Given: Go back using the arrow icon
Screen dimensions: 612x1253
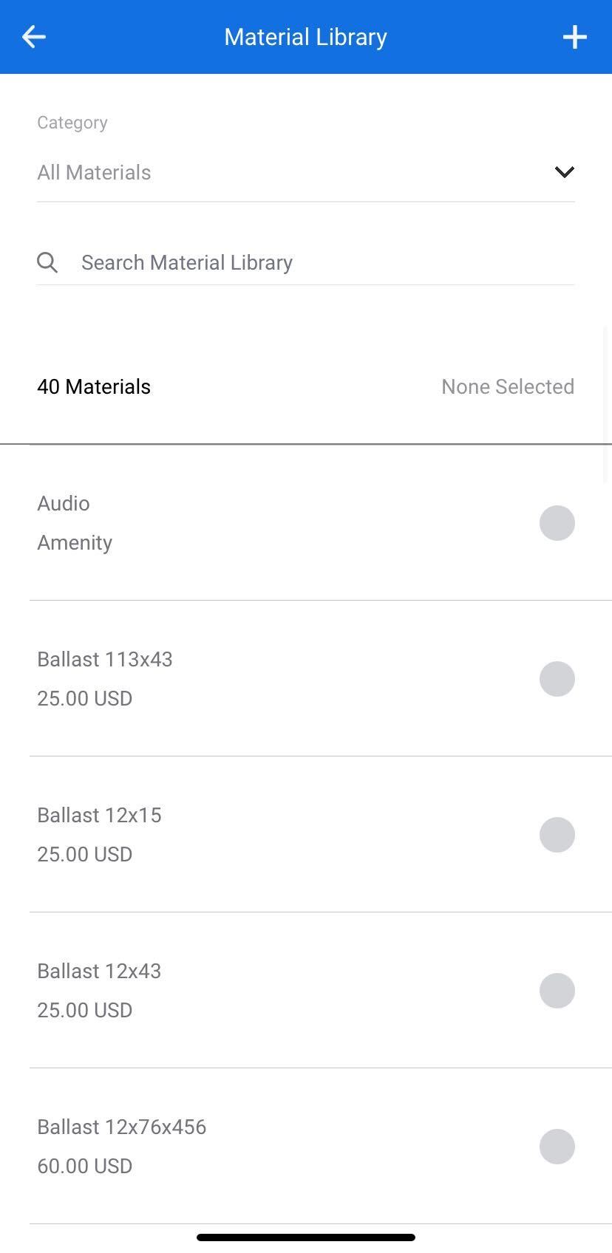Looking at the screenshot, I should [34, 37].
